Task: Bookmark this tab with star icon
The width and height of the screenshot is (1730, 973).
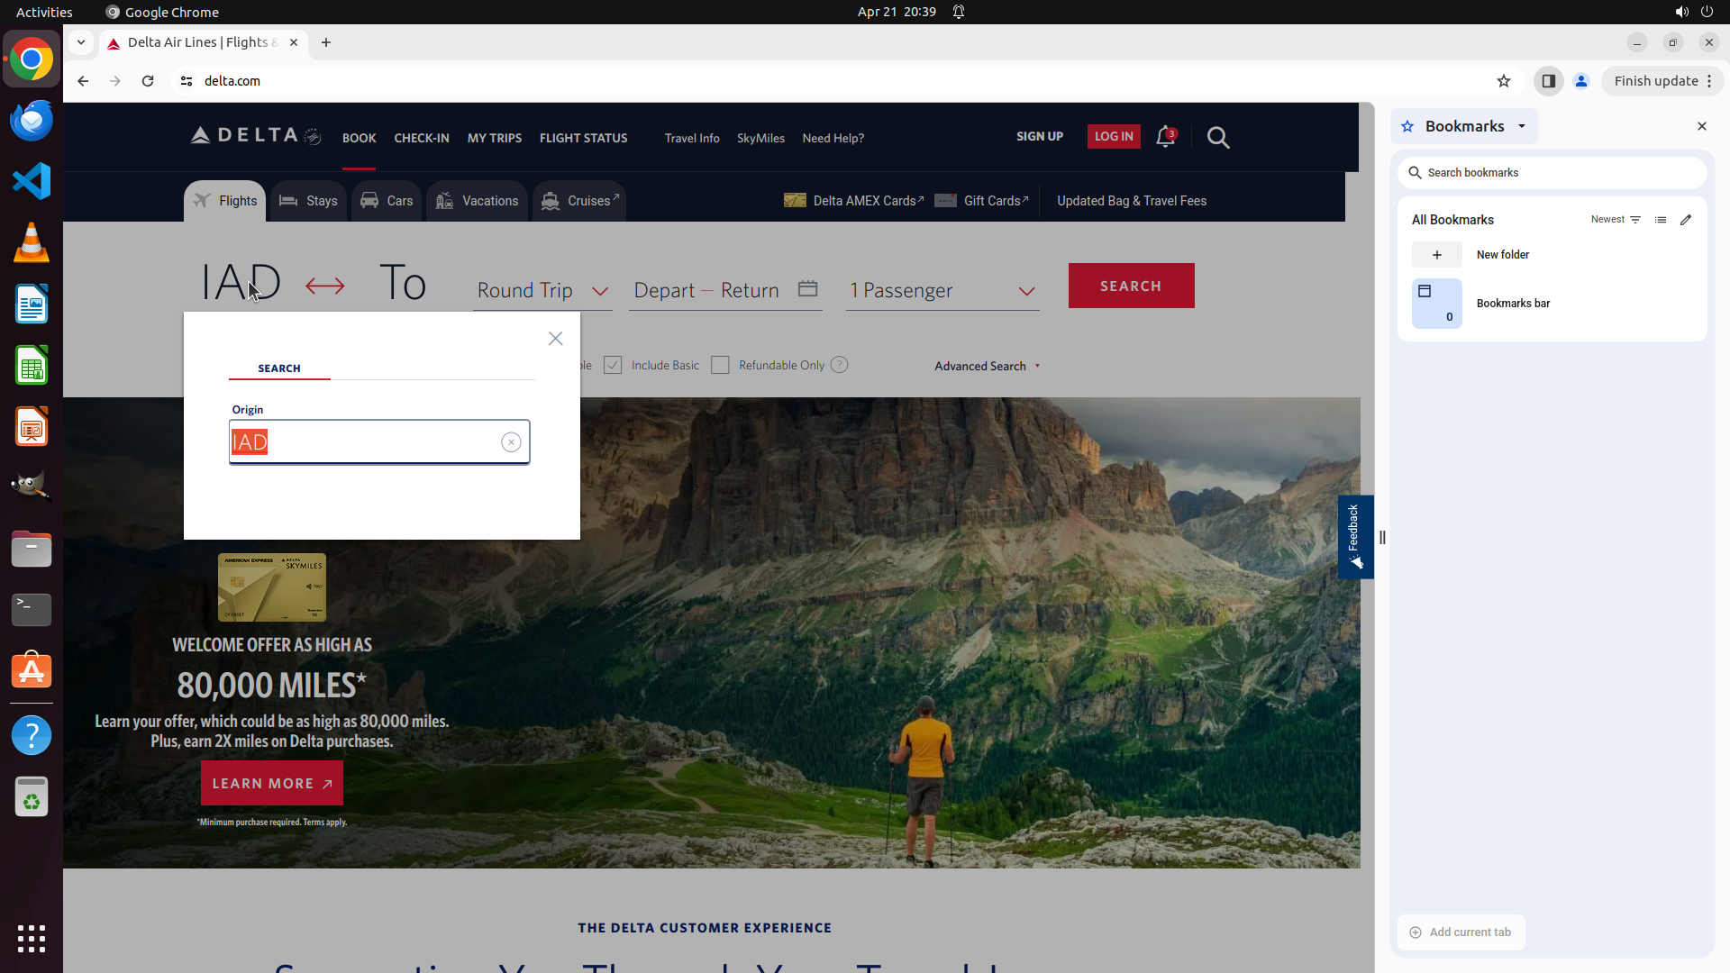Action: point(1503,81)
